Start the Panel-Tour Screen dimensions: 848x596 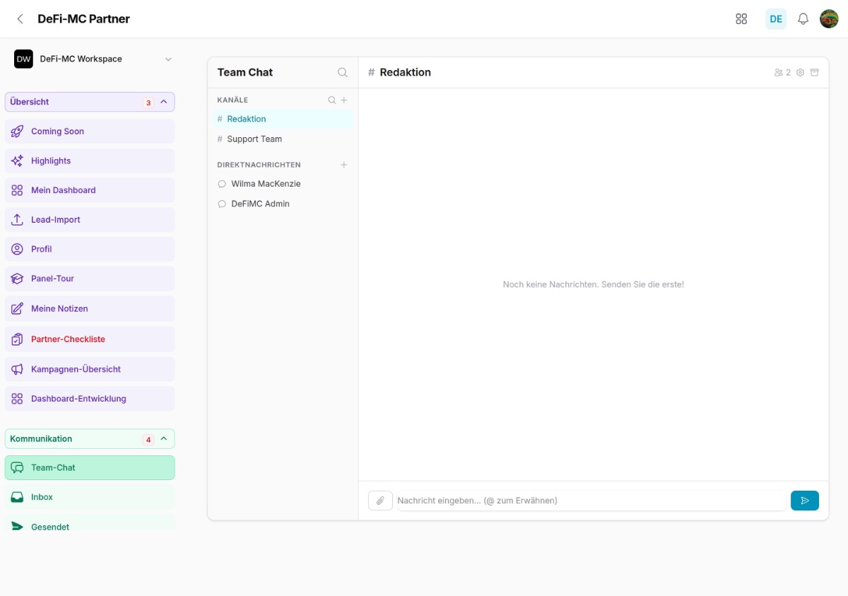(x=90, y=279)
